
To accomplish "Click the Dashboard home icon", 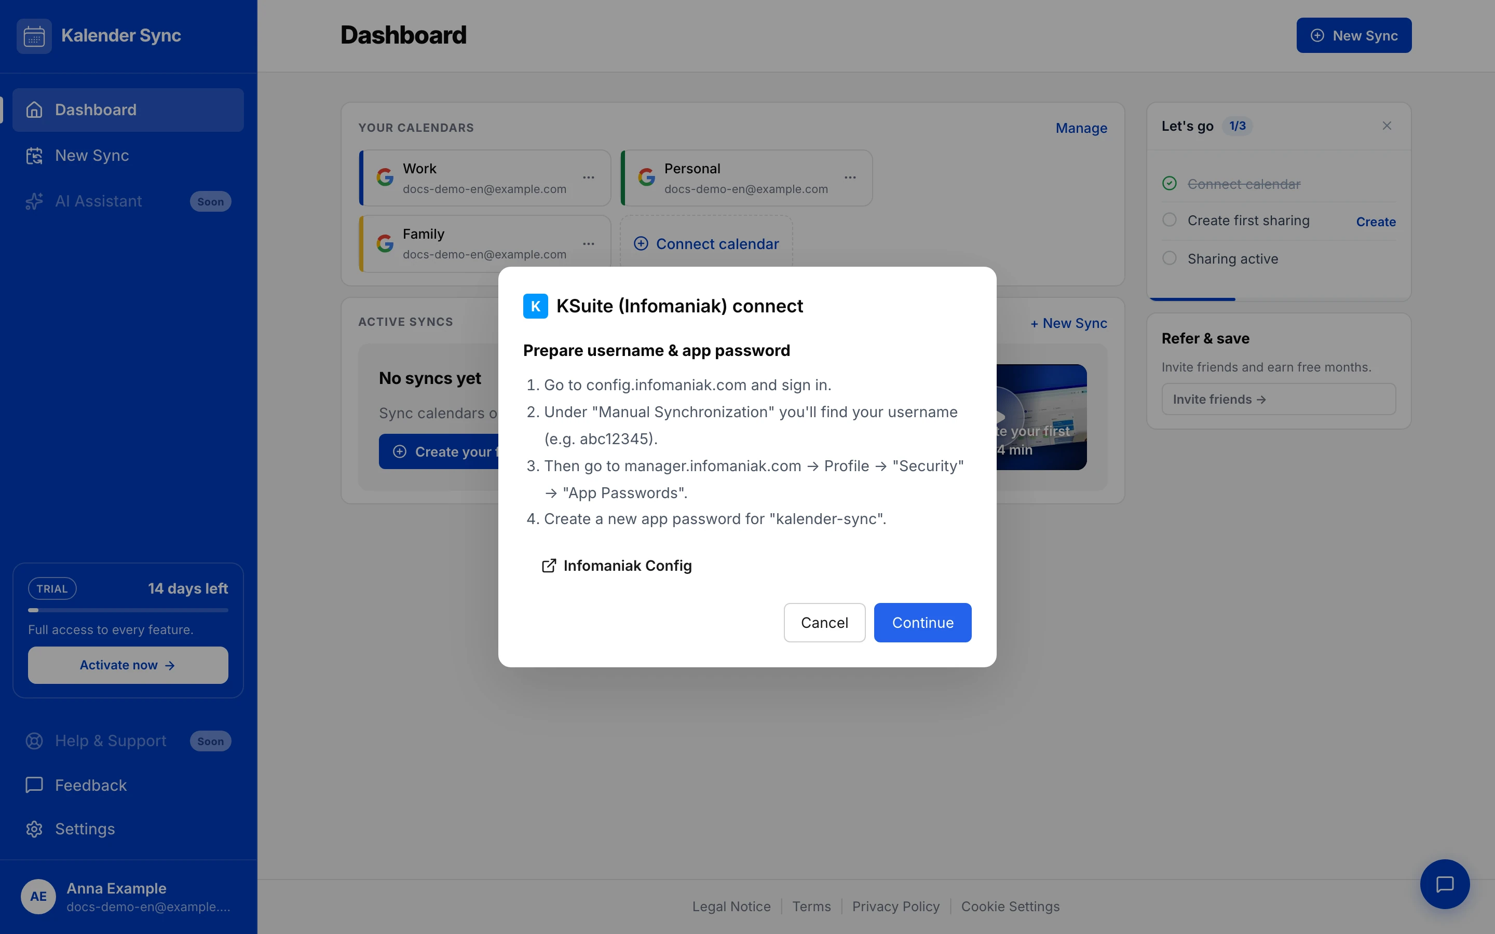I will tap(35, 110).
